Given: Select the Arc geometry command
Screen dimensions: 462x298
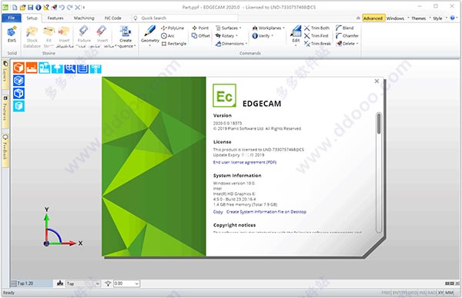Looking at the screenshot, I should tap(168, 36).
